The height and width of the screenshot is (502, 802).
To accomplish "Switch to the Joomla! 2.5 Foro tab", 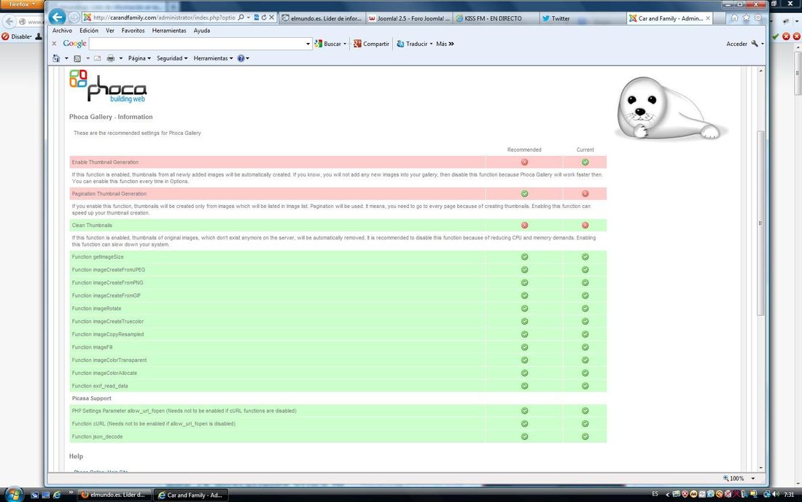I will pyautogui.click(x=409, y=18).
